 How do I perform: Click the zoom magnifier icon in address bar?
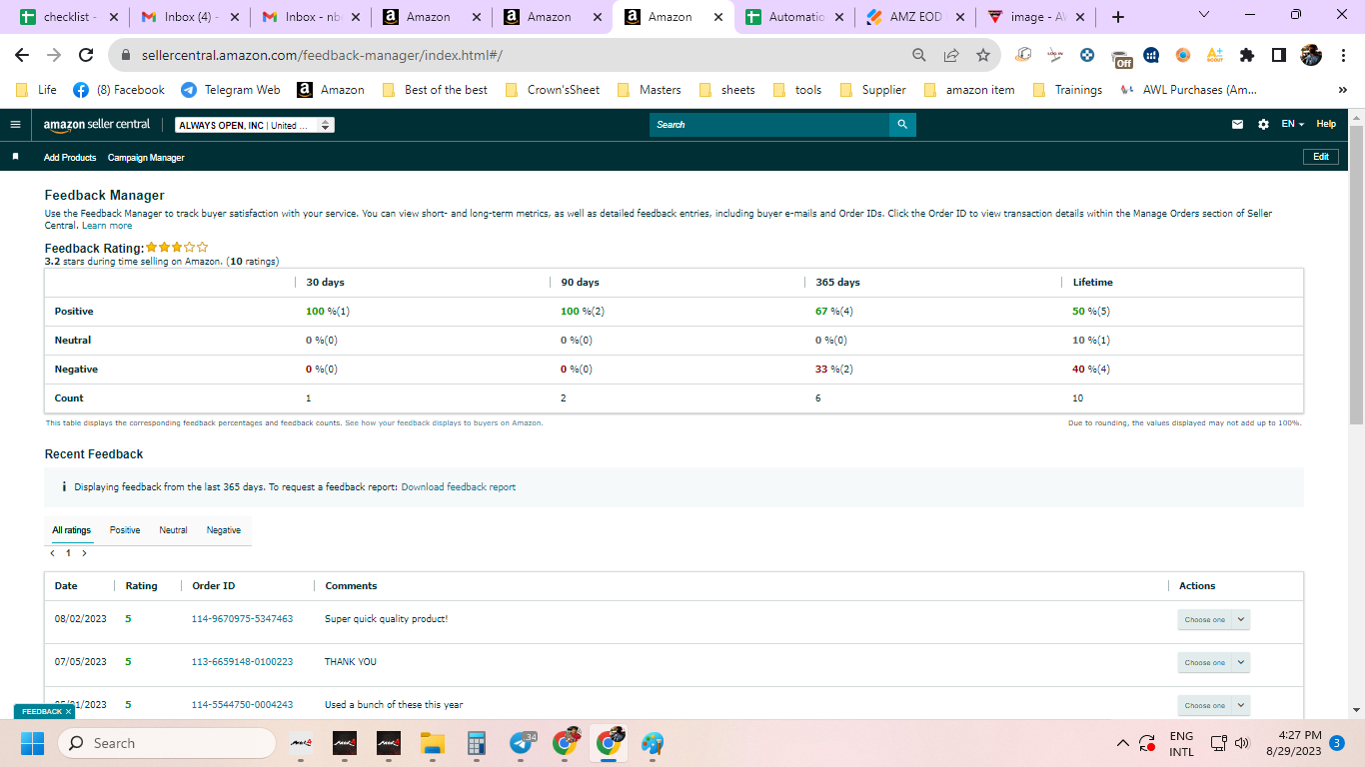918,56
